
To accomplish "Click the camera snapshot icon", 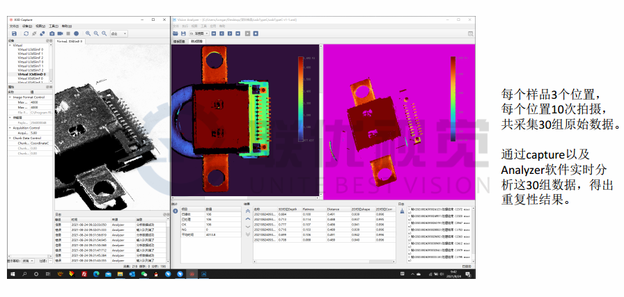I will pos(51,33).
